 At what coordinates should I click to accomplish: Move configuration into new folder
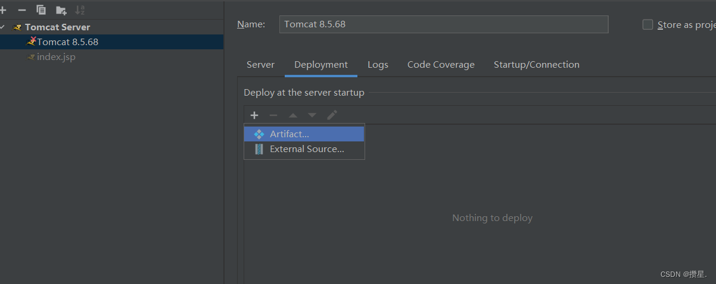coord(61,10)
